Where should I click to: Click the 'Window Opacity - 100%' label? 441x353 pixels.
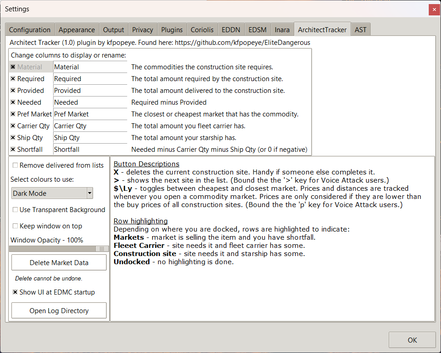point(47,240)
